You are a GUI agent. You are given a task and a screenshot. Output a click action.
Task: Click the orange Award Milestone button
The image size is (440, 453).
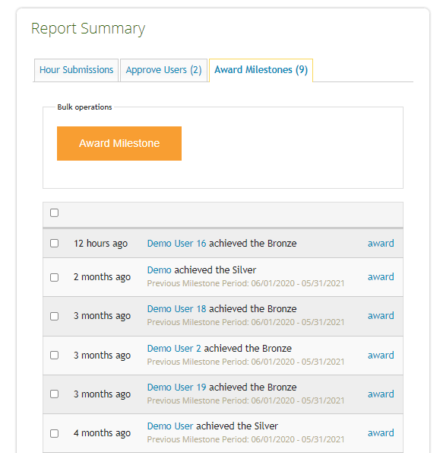[119, 143]
